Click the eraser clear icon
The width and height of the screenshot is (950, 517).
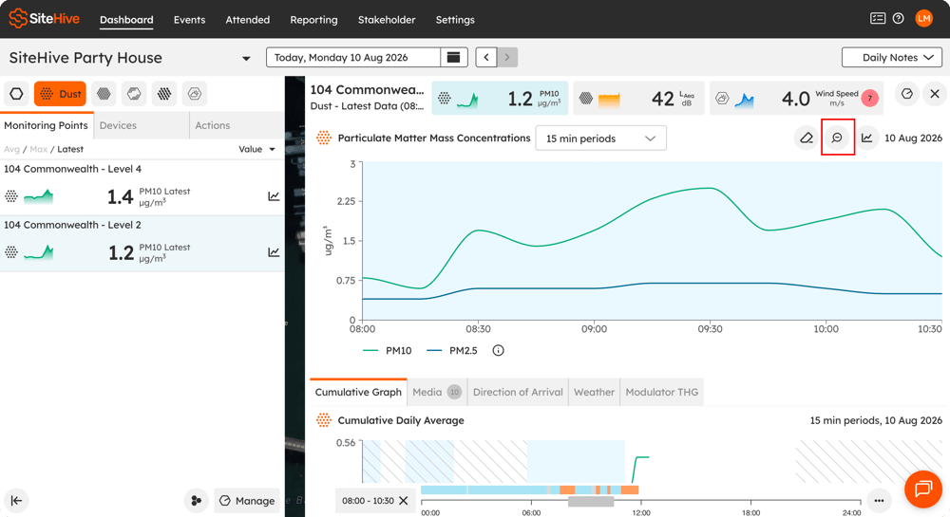(807, 138)
